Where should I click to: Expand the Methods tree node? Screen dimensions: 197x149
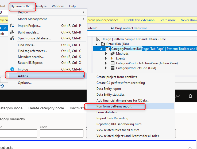[x=106, y=54]
